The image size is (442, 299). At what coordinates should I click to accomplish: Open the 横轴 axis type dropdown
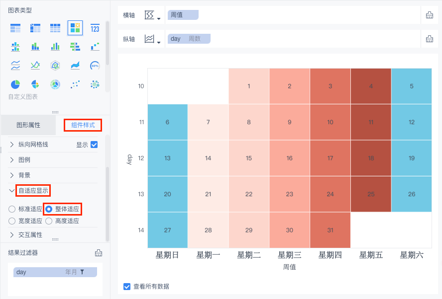click(152, 15)
